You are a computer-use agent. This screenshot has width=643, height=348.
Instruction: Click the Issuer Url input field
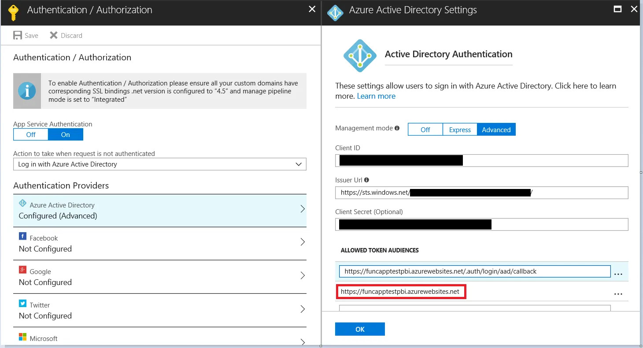(482, 193)
